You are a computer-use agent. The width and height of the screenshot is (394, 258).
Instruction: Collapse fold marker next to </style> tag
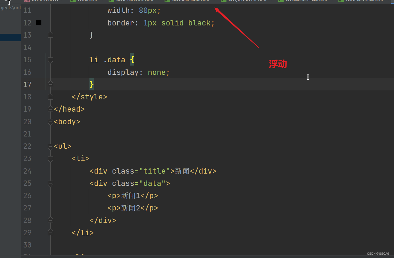[x=50, y=97]
